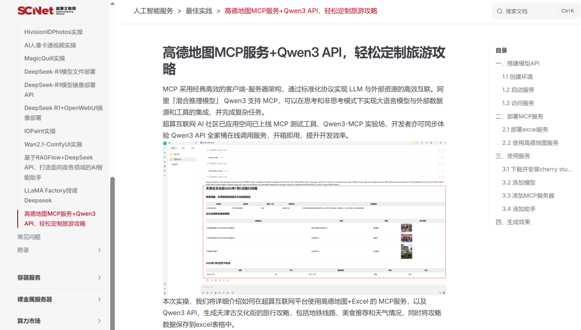Expand the 裸金属服务器 section
This screenshot has width=581, height=330.
tap(60, 299)
